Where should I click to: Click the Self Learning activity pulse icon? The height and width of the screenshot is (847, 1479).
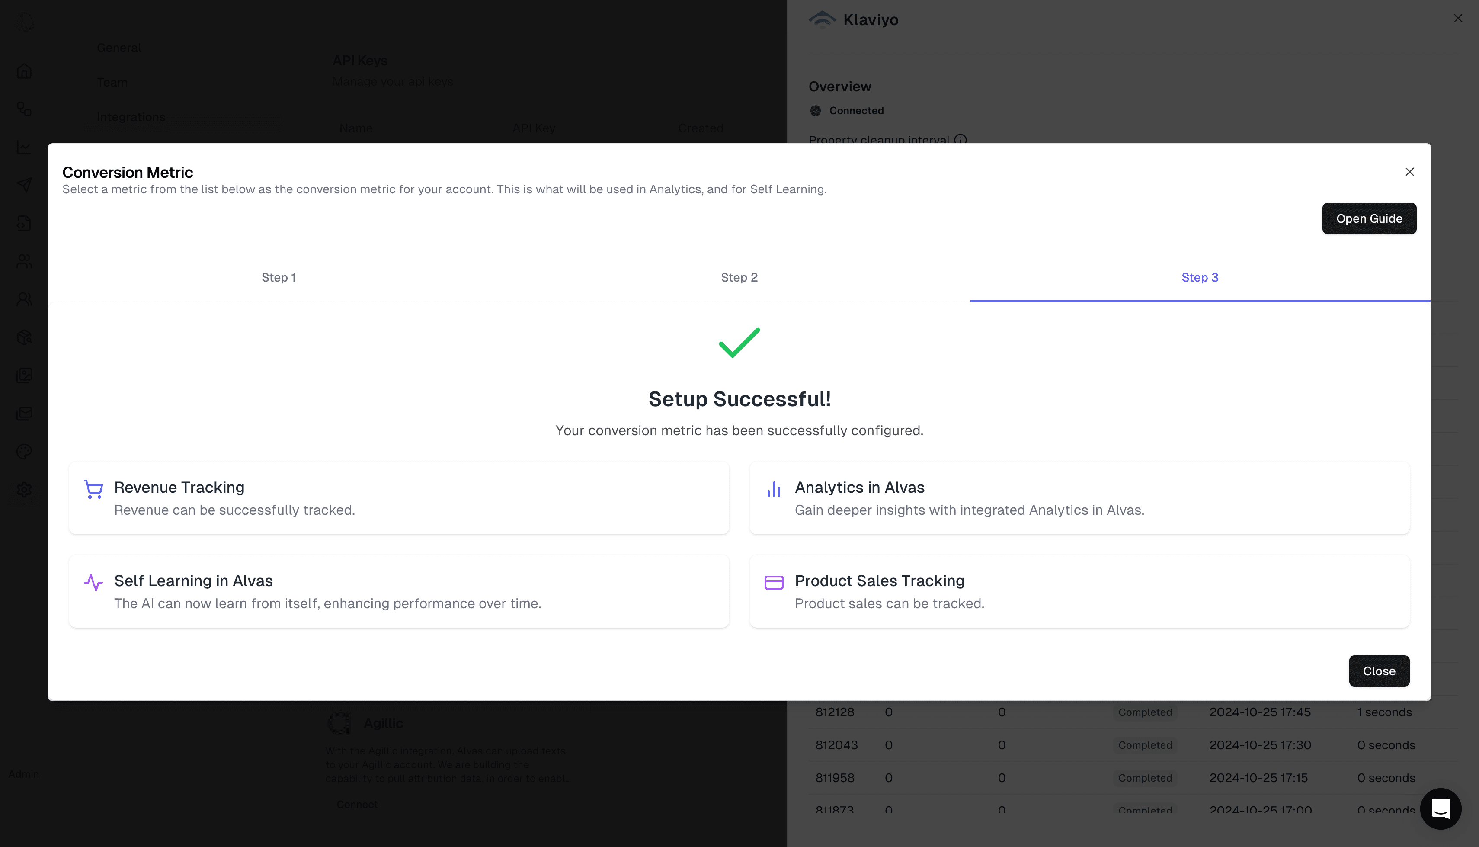coord(93,582)
